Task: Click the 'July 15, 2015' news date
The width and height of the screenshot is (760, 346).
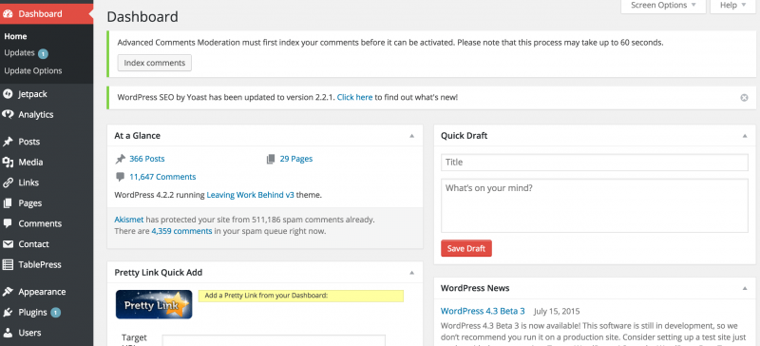Action: tap(557, 312)
